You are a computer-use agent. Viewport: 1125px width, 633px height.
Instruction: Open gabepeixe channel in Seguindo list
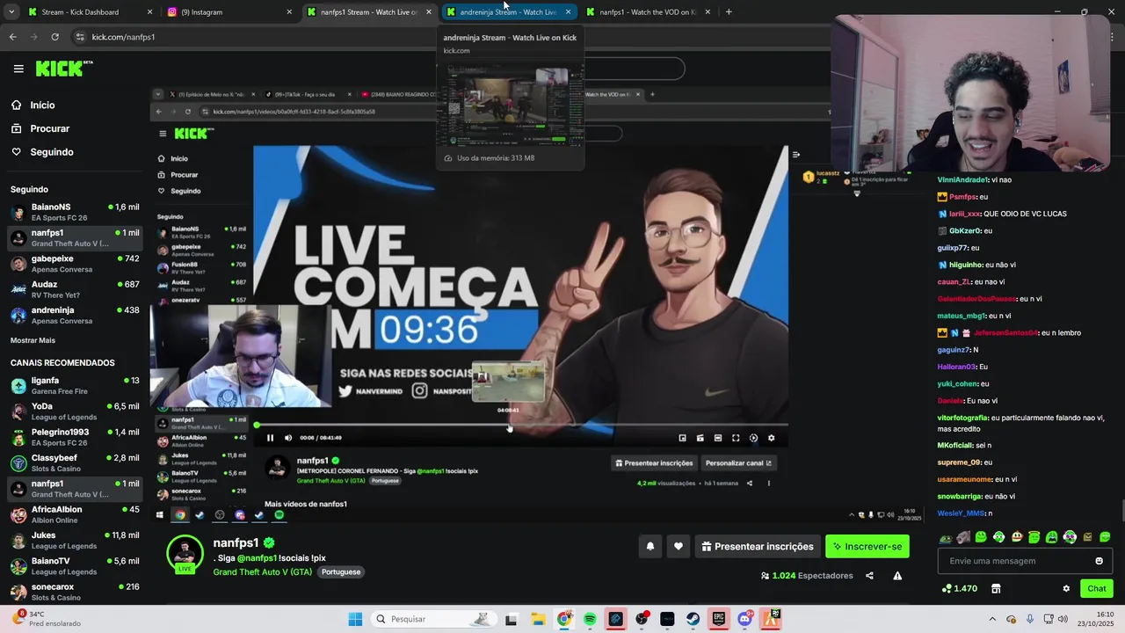click(x=75, y=264)
